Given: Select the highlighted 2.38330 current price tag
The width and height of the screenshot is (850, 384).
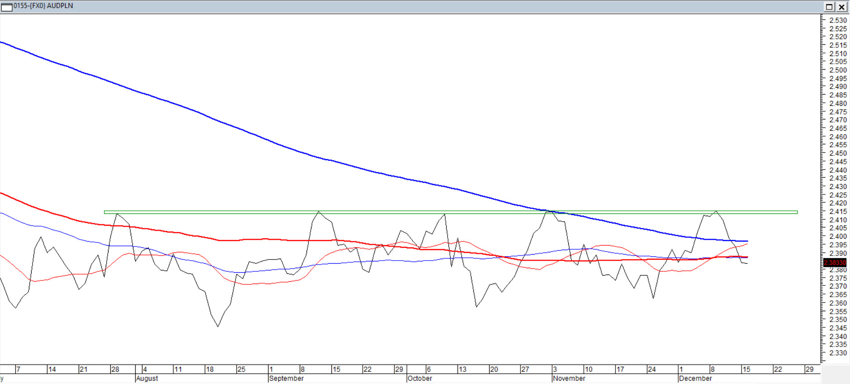Looking at the screenshot, I should pyautogui.click(x=835, y=262).
